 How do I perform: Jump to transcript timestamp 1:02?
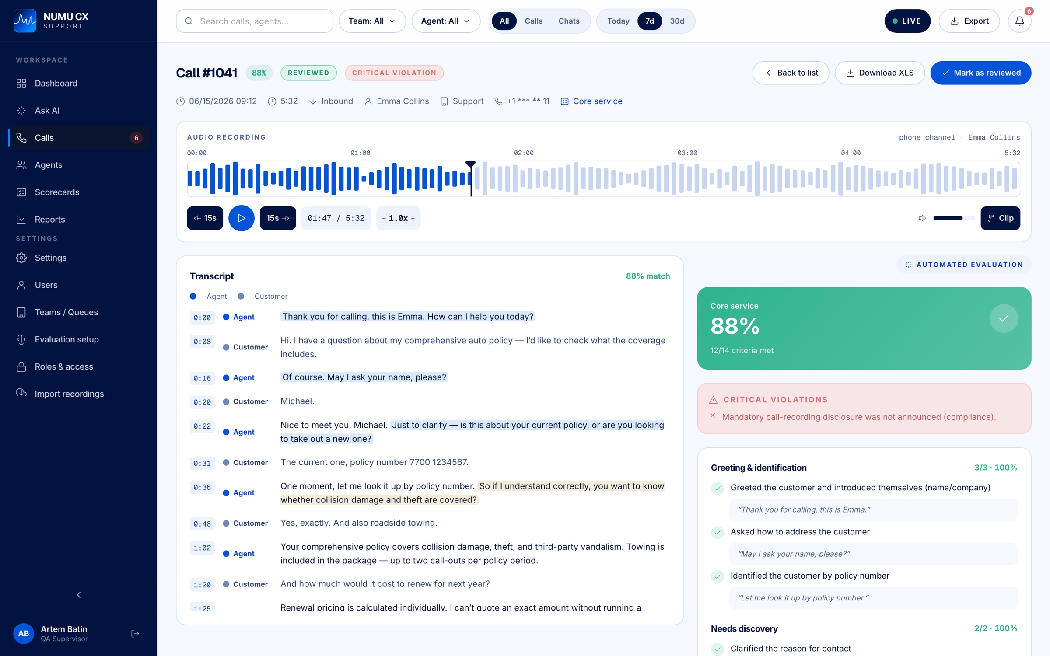[x=202, y=548]
